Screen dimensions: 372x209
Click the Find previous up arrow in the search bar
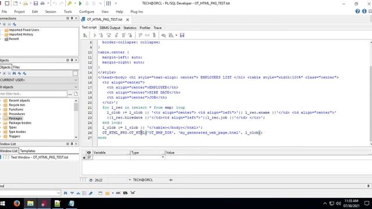[78, 193]
